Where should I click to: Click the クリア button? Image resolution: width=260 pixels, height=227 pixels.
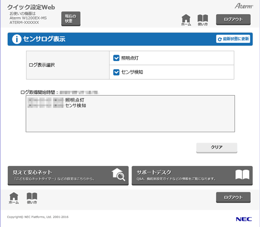tap(217, 148)
